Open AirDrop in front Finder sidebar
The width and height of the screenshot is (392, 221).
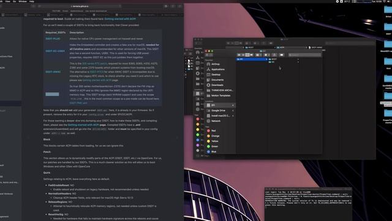pyautogui.click(x=215, y=64)
